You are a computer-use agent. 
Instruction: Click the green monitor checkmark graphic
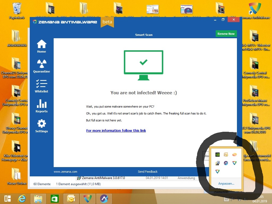pos(143,65)
